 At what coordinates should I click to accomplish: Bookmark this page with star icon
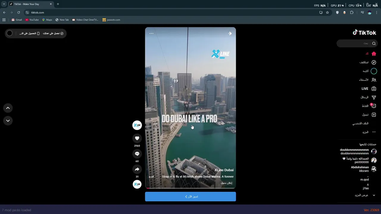(x=327, y=12)
